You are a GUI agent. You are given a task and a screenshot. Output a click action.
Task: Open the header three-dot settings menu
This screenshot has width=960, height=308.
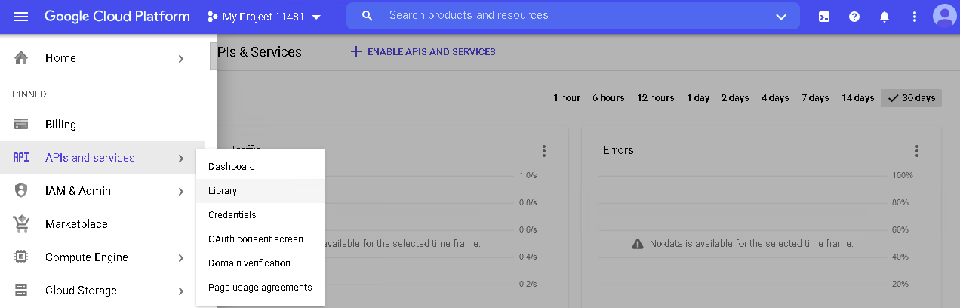tap(915, 17)
